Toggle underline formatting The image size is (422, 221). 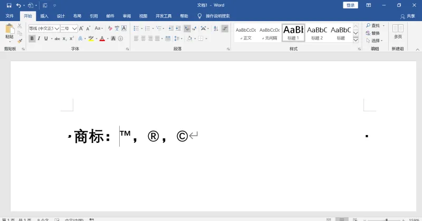(x=46, y=39)
